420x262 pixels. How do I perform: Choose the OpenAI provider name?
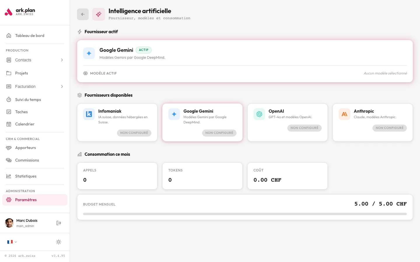pyautogui.click(x=276, y=111)
